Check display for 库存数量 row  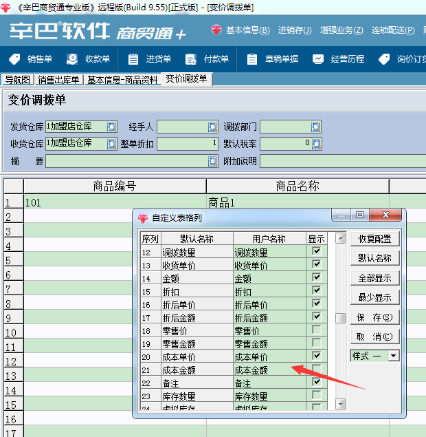[x=316, y=395]
